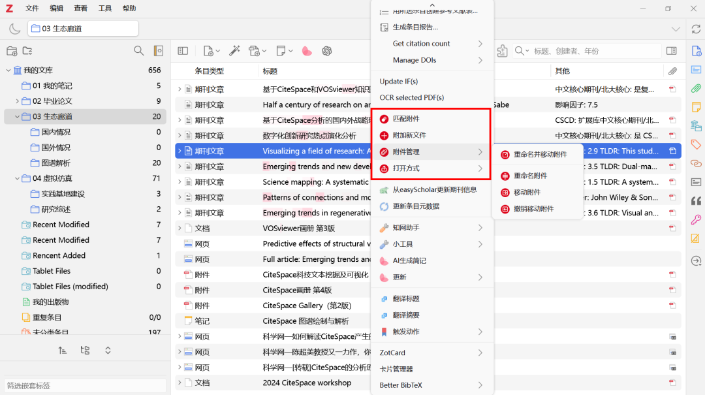Select the 图谱解析 subcollection
Viewport: 705px width, 395px height.
pos(55,163)
